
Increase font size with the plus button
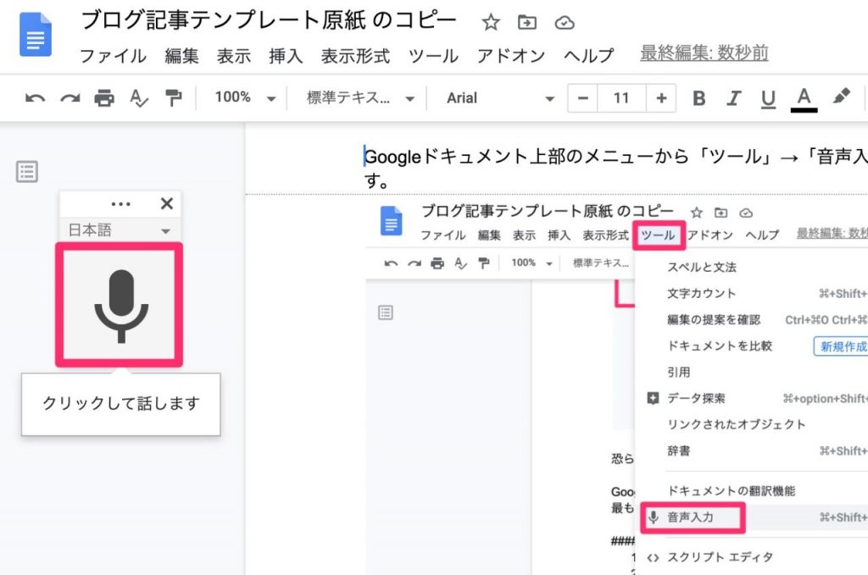point(660,98)
